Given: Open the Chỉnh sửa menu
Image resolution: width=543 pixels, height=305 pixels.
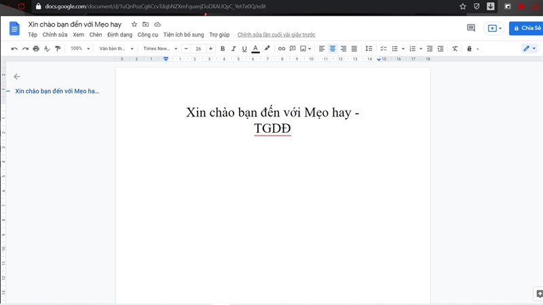Looking at the screenshot, I should 55,35.
